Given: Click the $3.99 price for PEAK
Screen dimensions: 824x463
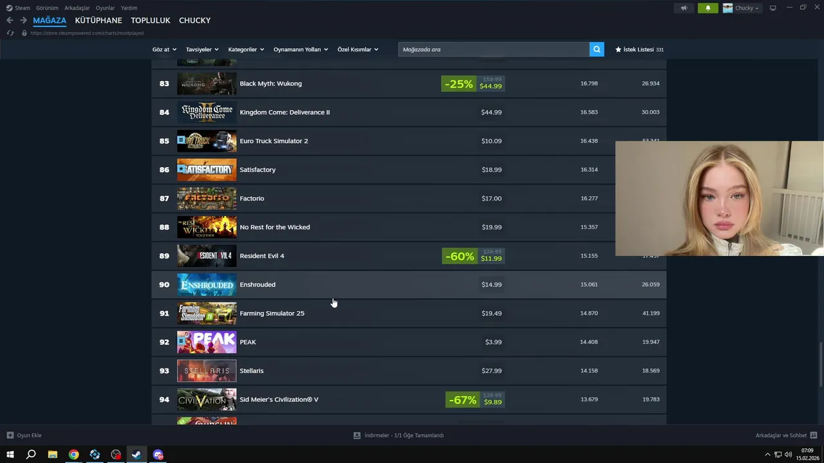Looking at the screenshot, I should (x=493, y=342).
